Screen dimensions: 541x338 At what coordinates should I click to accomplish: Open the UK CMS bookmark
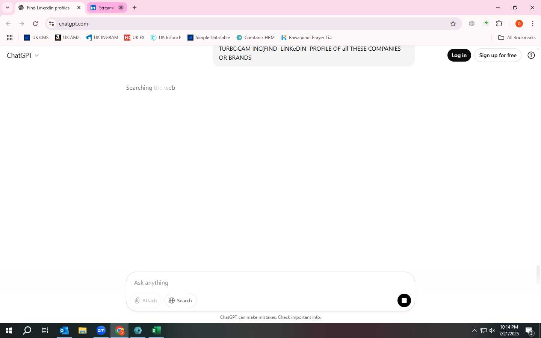(x=36, y=38)
